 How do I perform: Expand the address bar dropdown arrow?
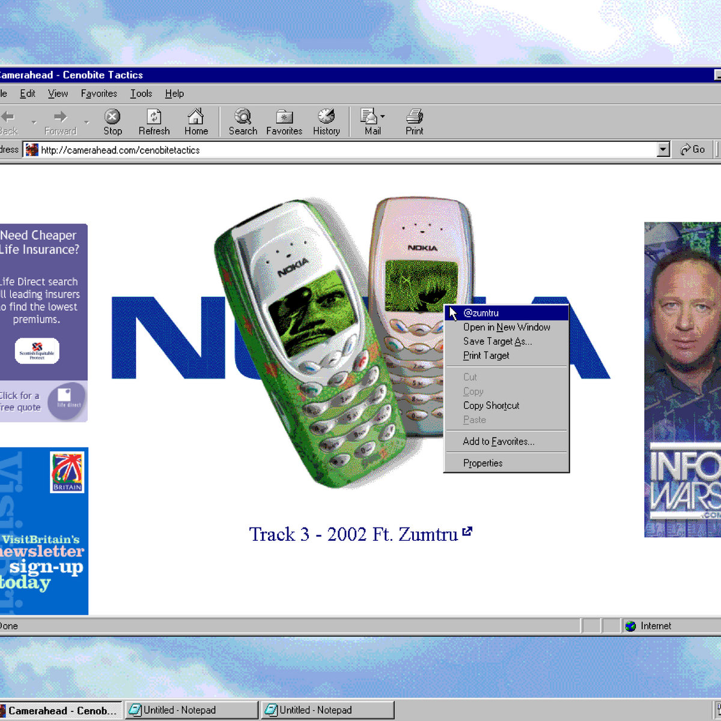[x=663, y=150]
